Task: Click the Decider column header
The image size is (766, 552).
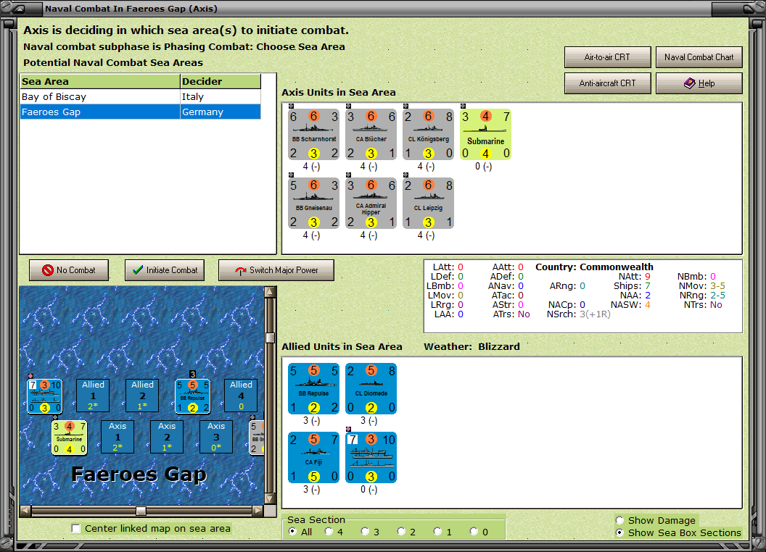Action: (221, 82)
